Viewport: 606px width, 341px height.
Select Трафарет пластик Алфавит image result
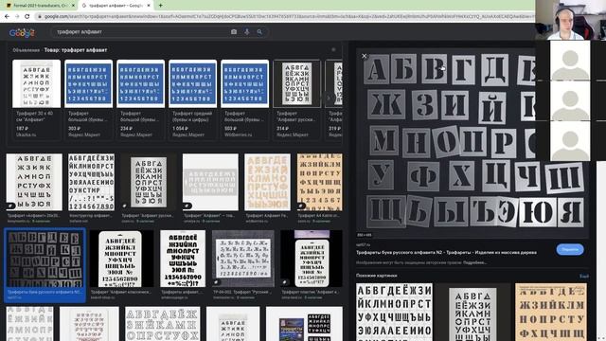point(312,259)
